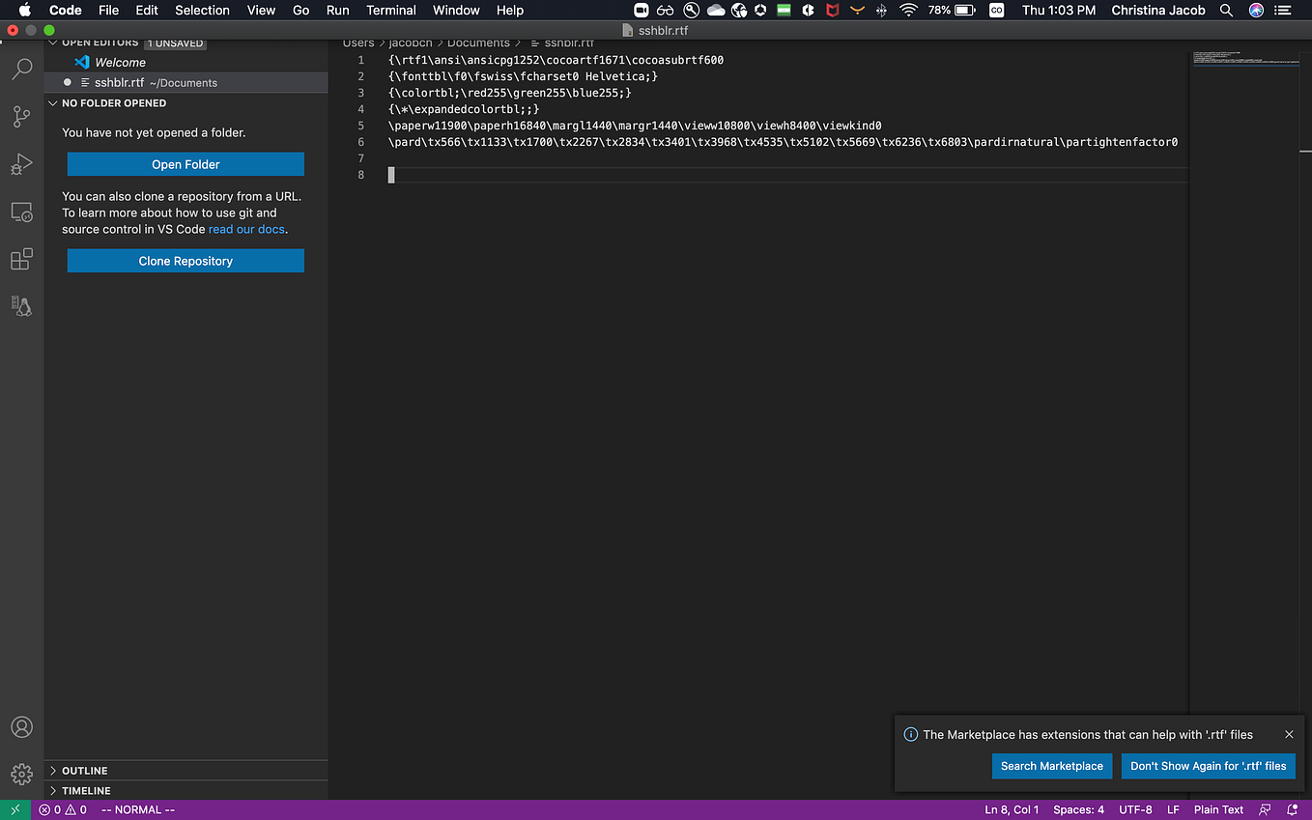Open the Source Control view
The width and height of the screenshot is (1312, 820).
tap(21, 116)
